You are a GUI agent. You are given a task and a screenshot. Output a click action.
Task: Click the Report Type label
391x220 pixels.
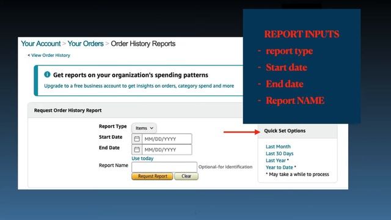[112, 127]
